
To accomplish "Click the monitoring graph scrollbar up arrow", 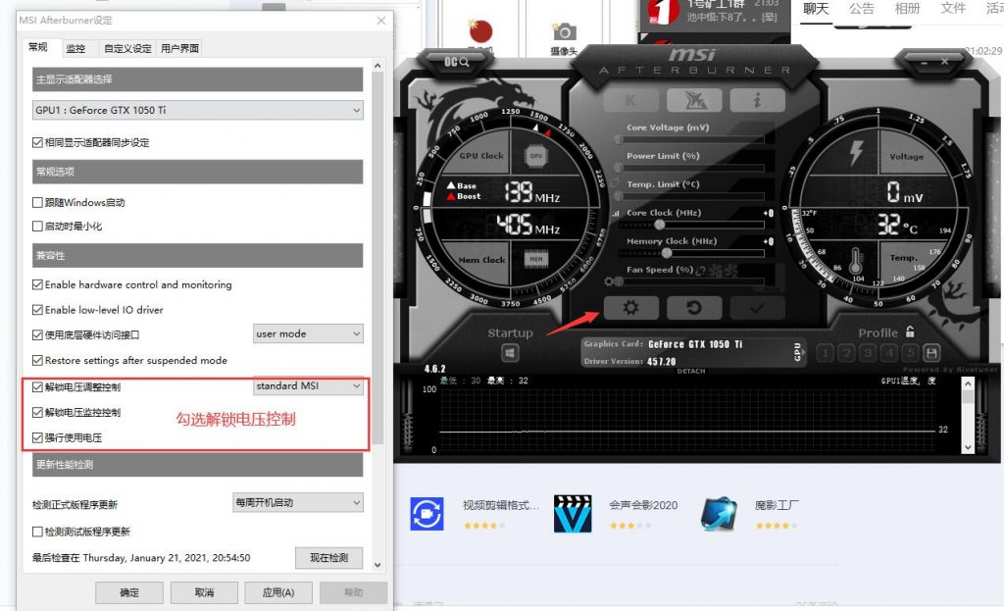I will (968, 383).
